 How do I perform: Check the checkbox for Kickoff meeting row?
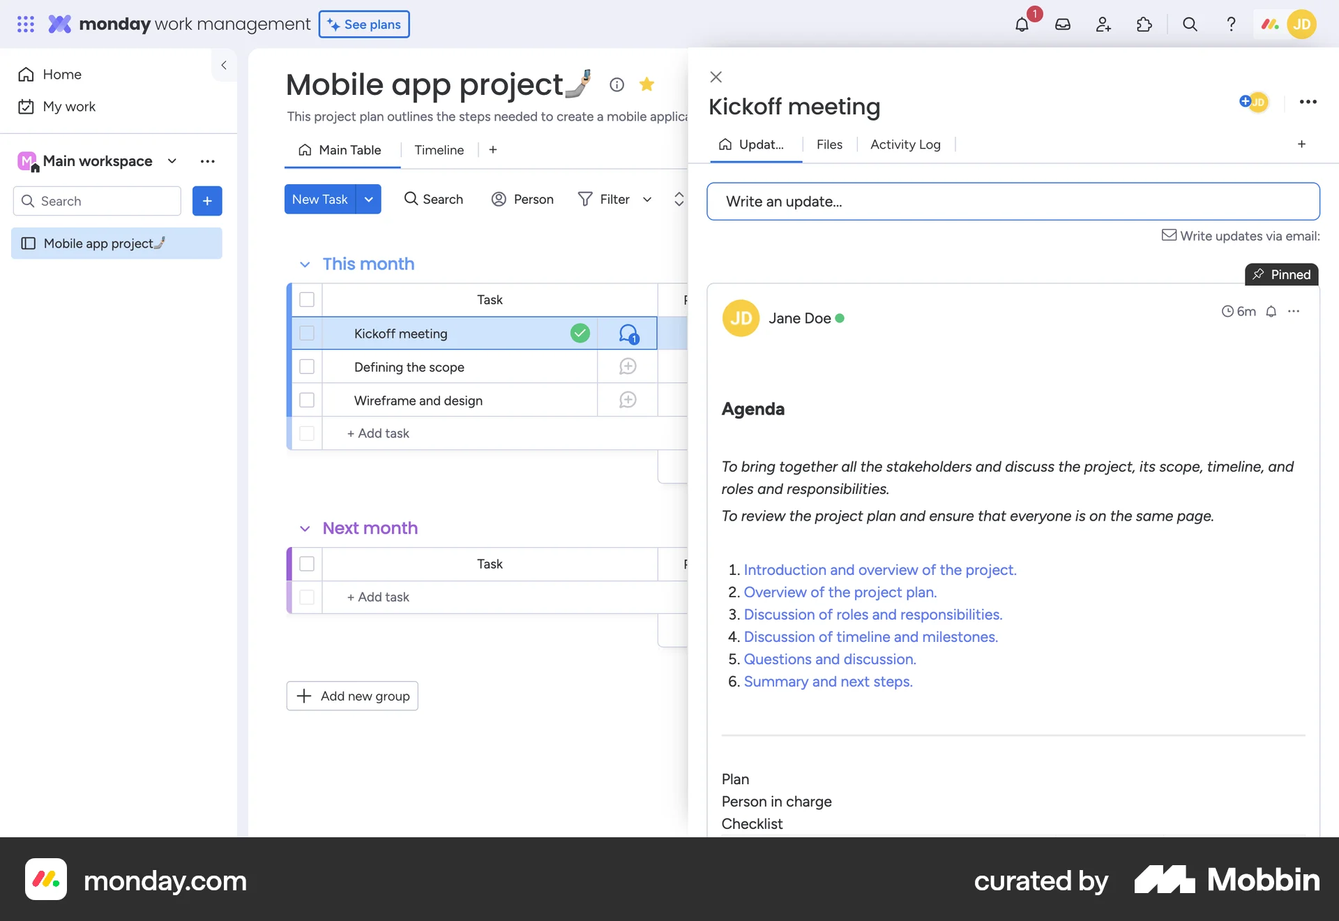(307, 333)
